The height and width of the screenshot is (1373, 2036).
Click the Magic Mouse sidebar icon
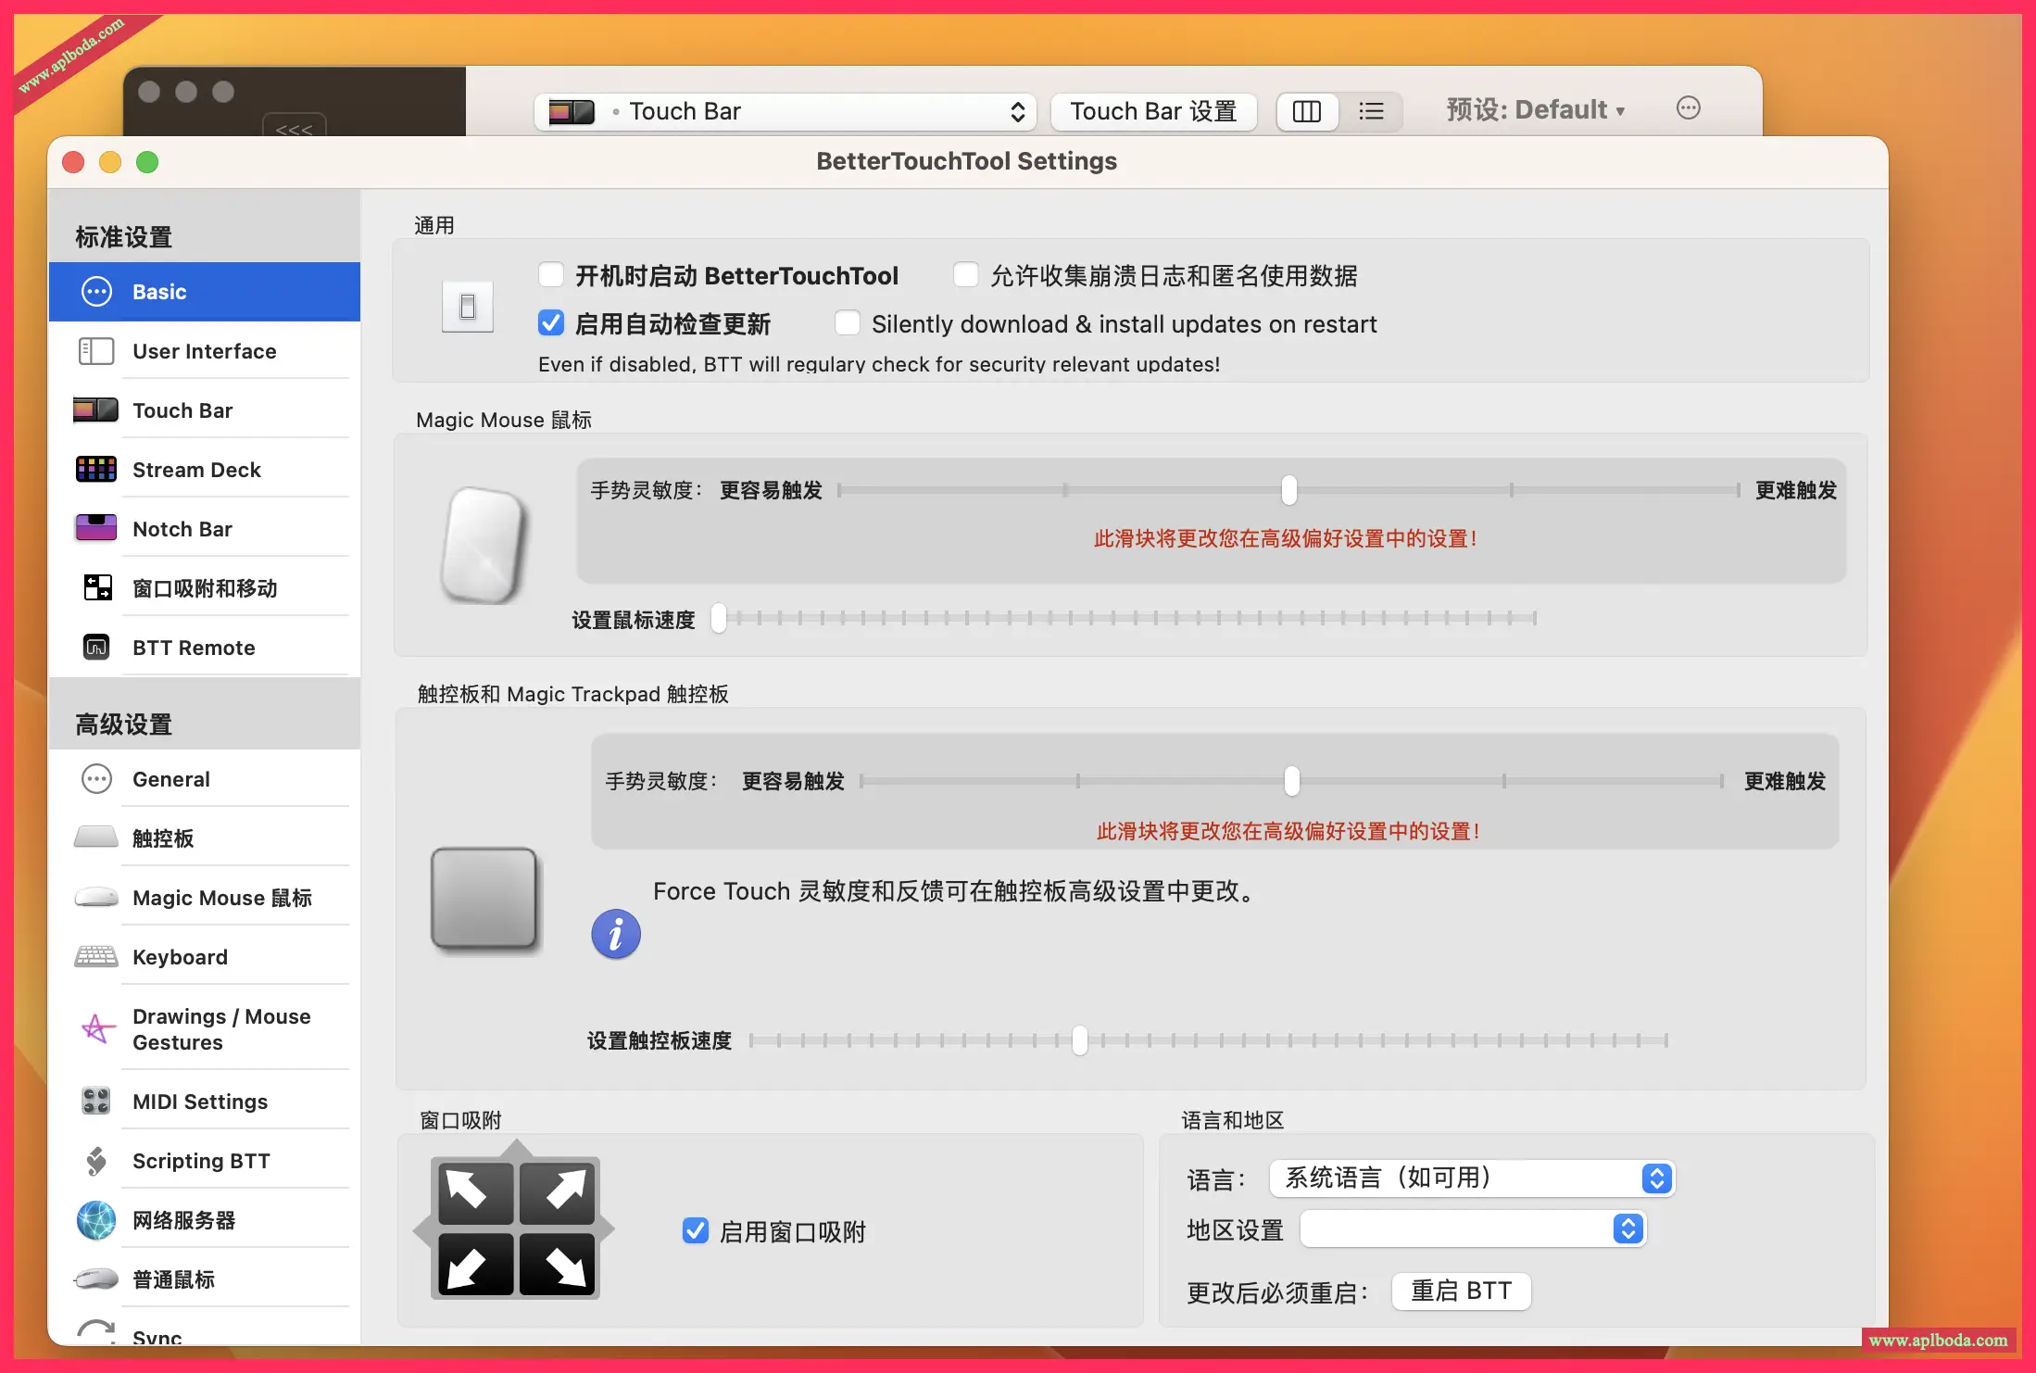96,897
